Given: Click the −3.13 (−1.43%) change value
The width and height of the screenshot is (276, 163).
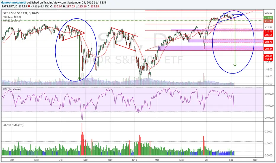Looking at the screenshot, I should click(x=40, y=6).
